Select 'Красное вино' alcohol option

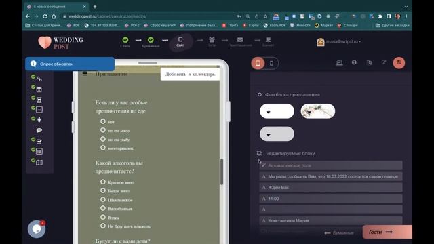click(103, 182)
